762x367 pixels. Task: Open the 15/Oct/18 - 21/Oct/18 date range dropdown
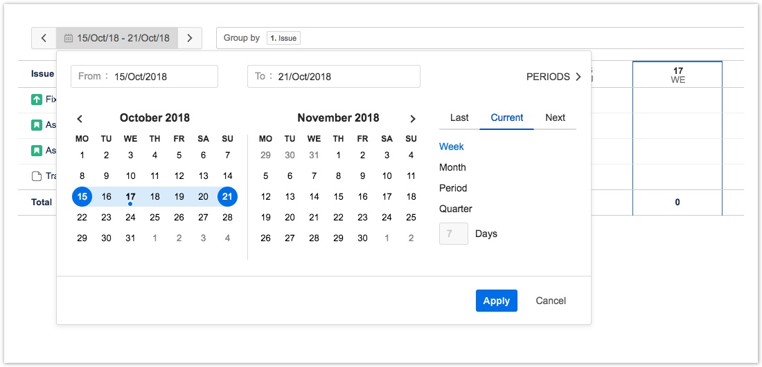coord(117,38)
